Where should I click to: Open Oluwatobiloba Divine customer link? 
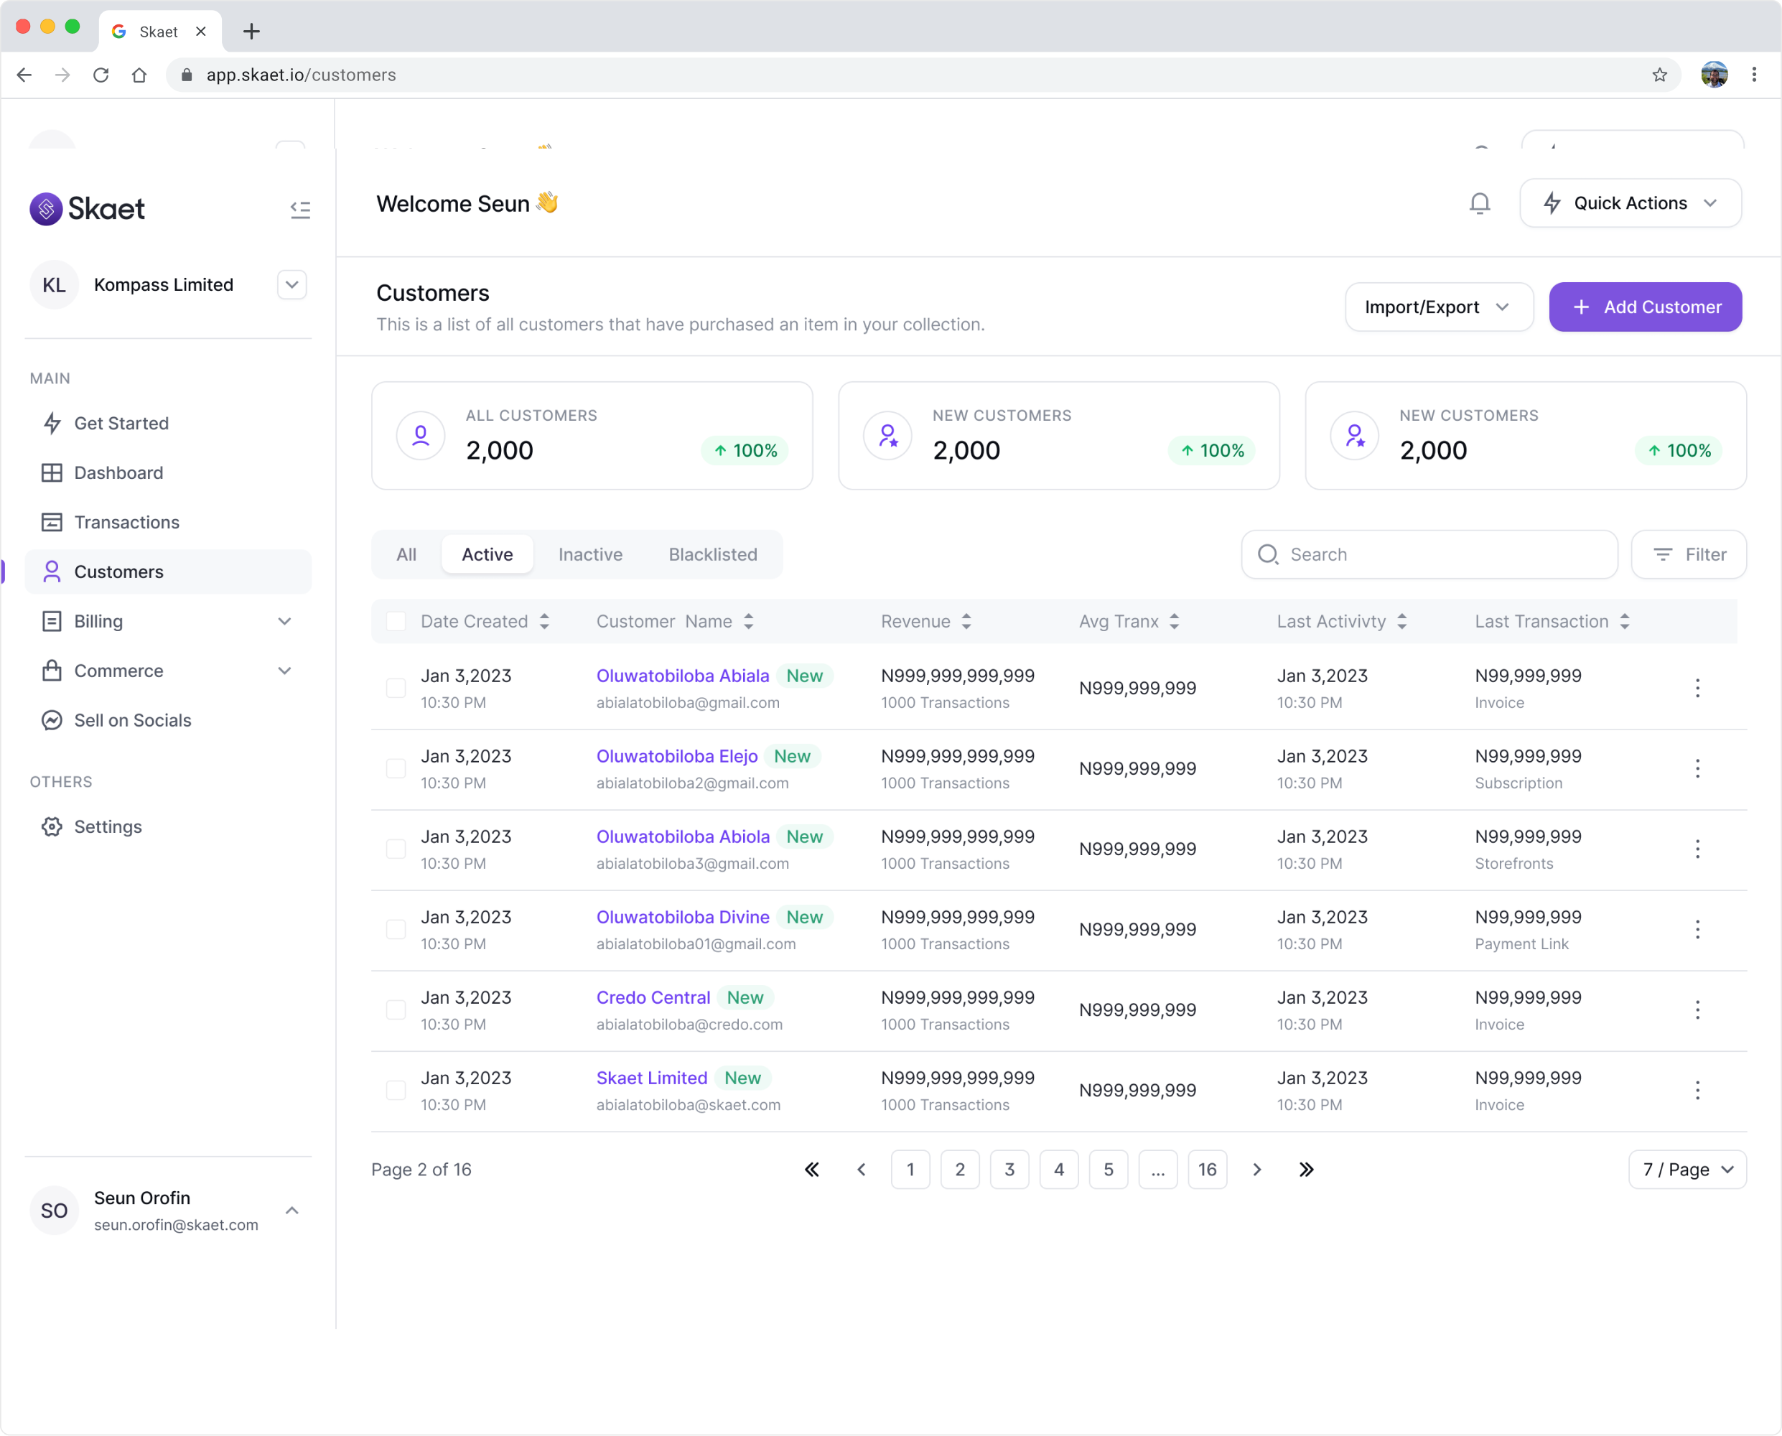(x=683, y=916)
